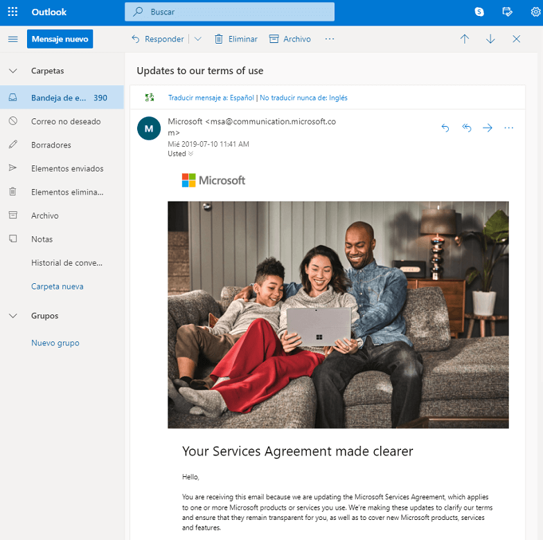Open the Elementos enviados folder
543x540 pixels.
62,168
